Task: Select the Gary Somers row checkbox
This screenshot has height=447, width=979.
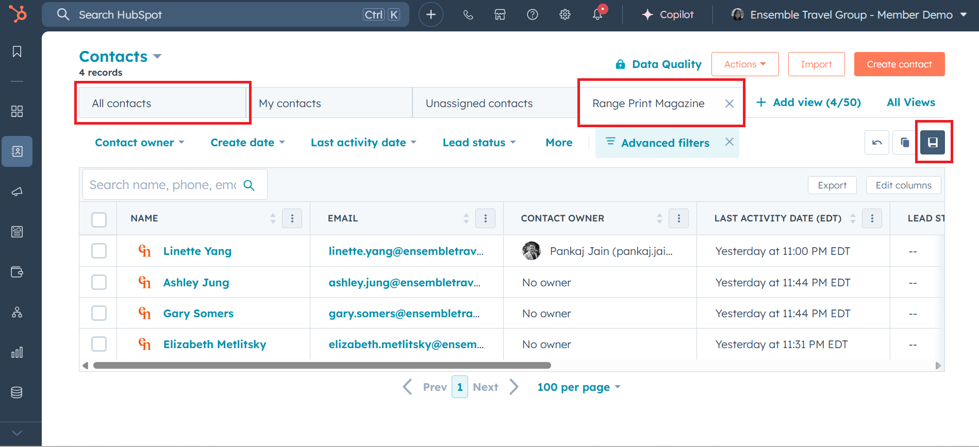Action: coord(99,313)
